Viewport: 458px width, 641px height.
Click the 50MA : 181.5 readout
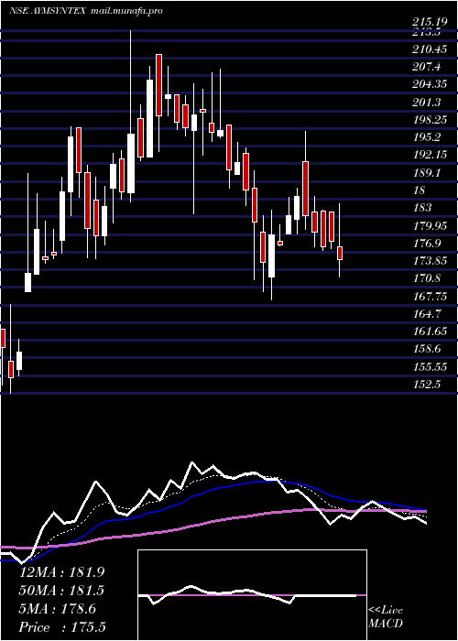(x=61, y=591)
